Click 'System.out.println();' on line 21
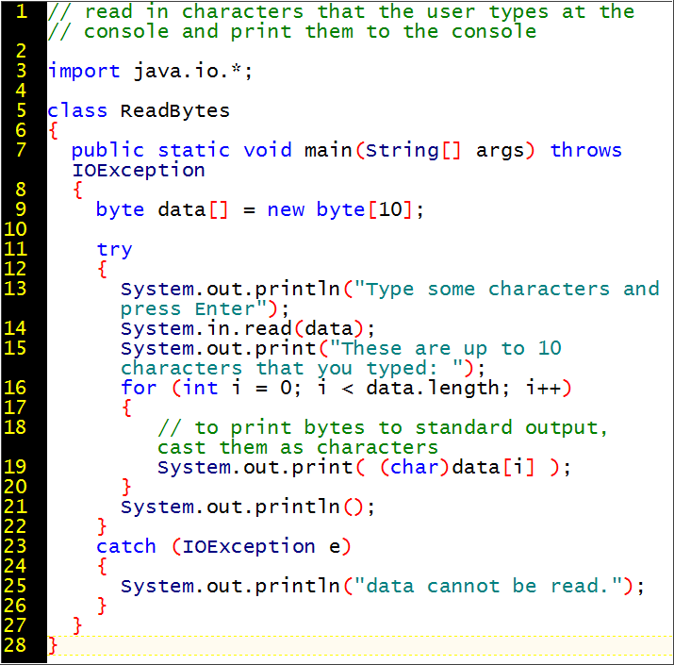674x665 pixels. tap(248, 507)
